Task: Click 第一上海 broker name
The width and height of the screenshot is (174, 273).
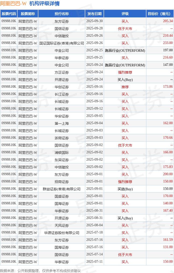Action: click(62, 123)
